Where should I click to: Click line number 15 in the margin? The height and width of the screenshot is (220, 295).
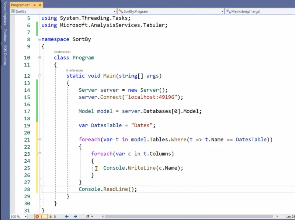coord(27,97)
